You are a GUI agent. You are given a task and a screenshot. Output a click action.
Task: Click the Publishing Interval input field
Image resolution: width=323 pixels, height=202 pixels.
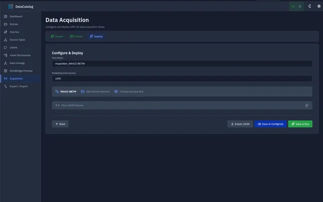pos(182,79)
